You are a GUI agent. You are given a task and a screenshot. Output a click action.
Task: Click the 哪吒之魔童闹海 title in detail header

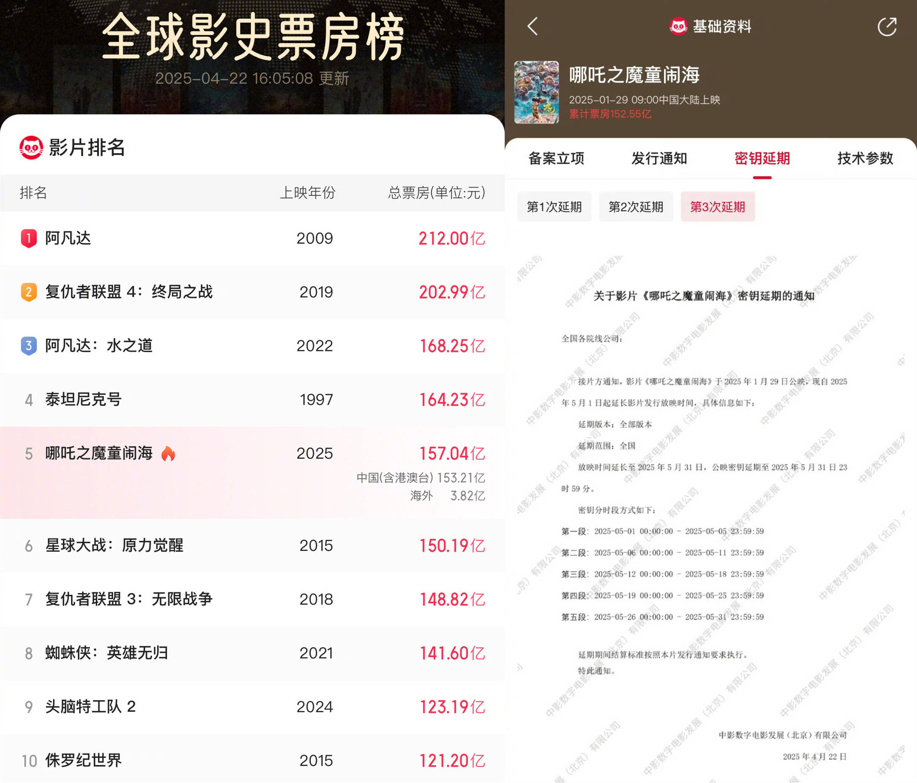634,75
